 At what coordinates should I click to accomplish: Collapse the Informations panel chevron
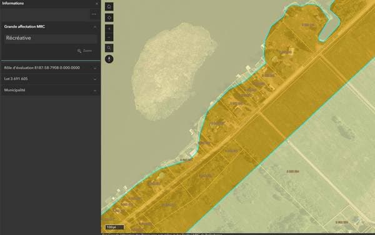[97, 4]
